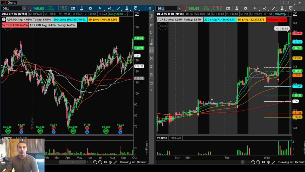Open candle chart style dropdown on right chart
The height and width of the screenshot is (172, 305).
pos(265,8)
